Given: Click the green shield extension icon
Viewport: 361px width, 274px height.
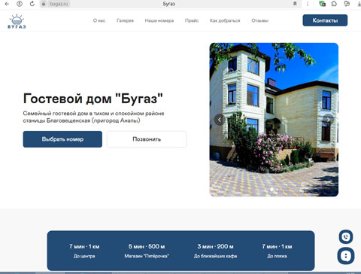Looking at the screenshot, I should pyautogui.click(x=322, y=4).
